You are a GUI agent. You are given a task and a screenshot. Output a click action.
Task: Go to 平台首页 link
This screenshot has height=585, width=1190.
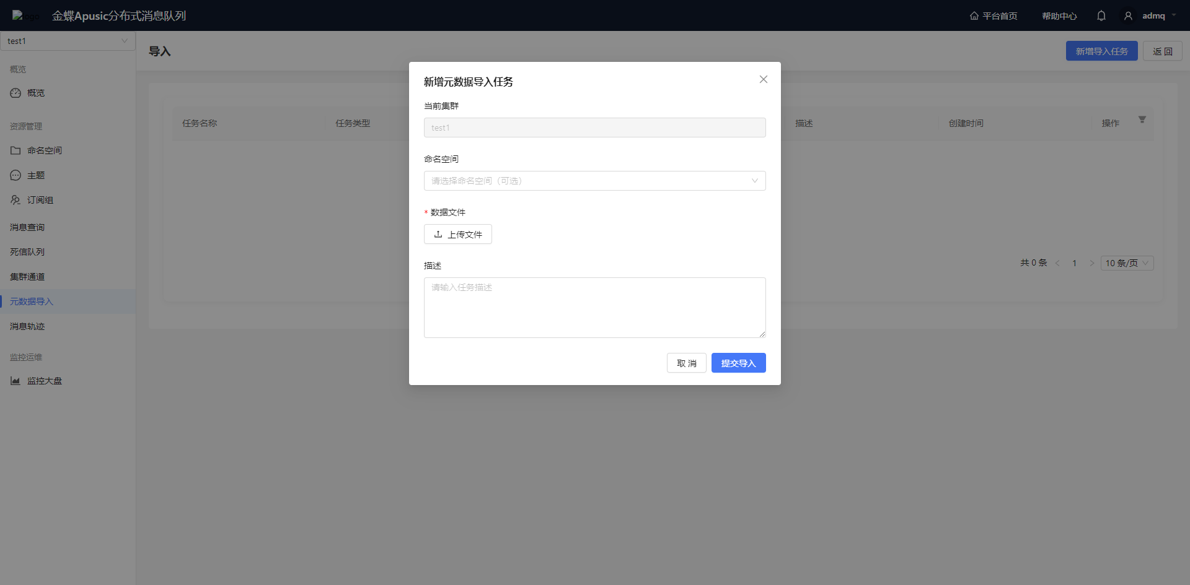click(994, 16)
